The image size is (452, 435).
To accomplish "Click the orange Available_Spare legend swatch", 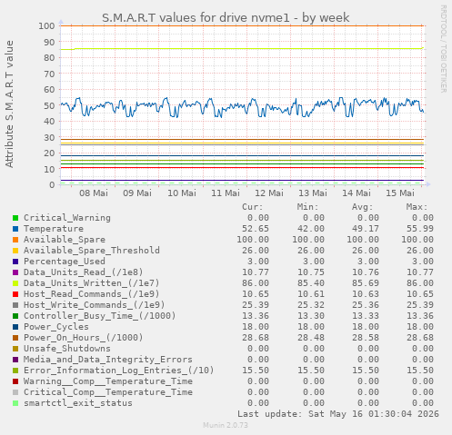I will [15, 240].
